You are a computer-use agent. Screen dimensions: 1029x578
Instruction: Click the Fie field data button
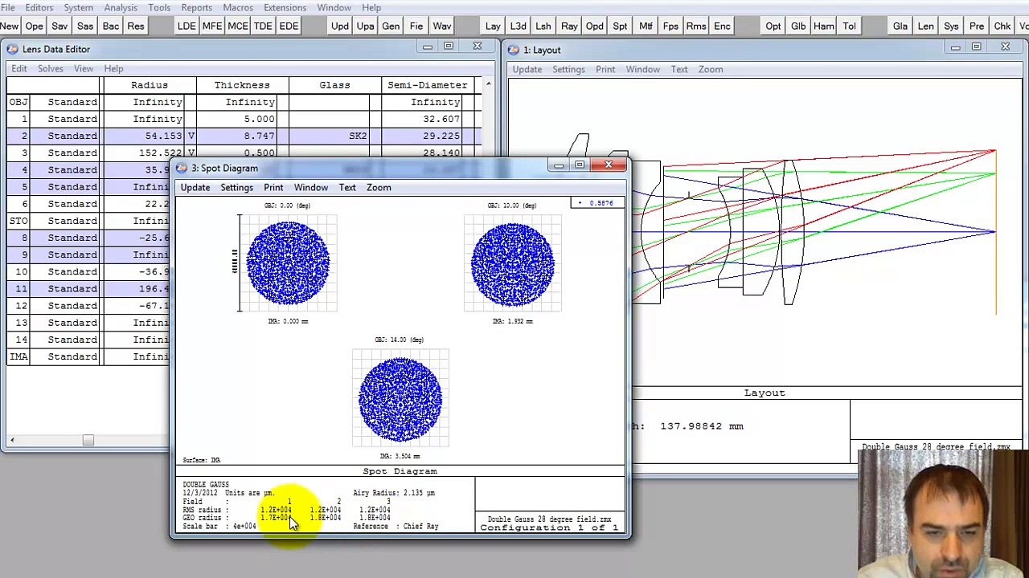coord(416,26)
